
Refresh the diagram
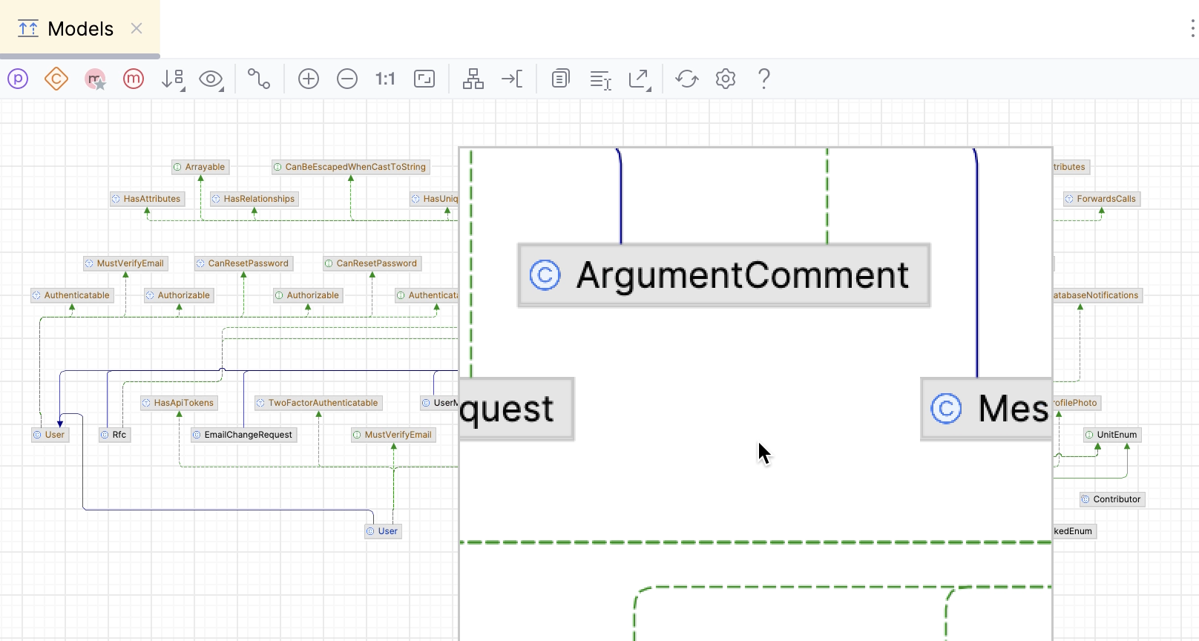tap(687, 79)
